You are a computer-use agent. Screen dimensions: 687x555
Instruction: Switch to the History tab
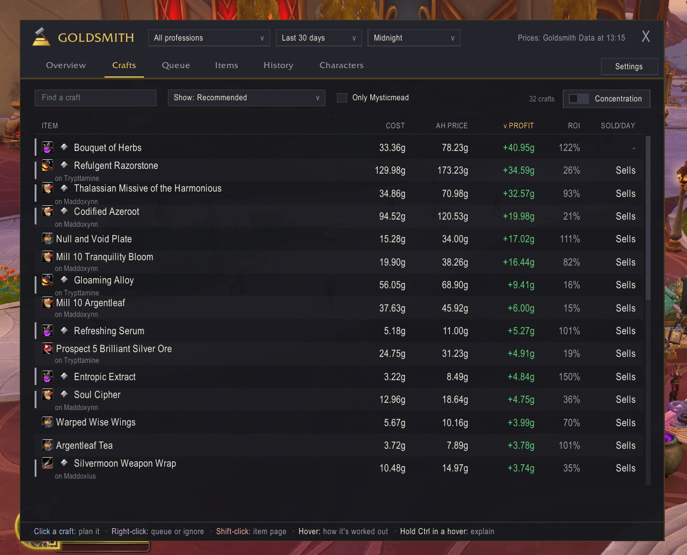click(x=278, y=65)
